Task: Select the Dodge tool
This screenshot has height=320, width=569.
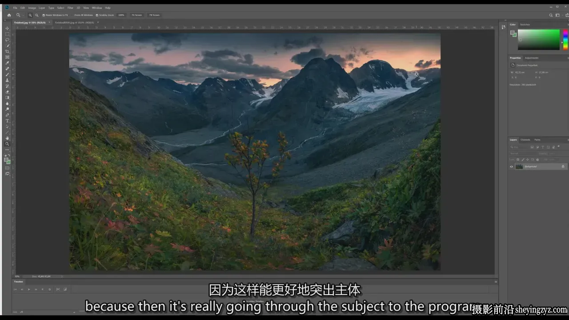Action: (x=7, y=109)
